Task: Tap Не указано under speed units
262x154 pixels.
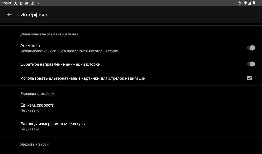Action: [x=30, y=111]
